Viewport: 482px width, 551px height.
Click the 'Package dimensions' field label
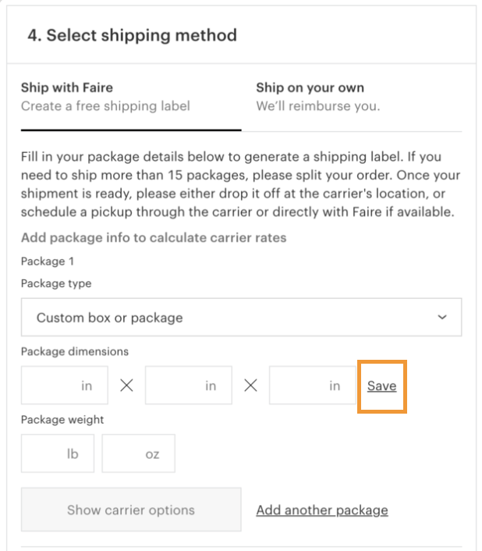point(75,351)
